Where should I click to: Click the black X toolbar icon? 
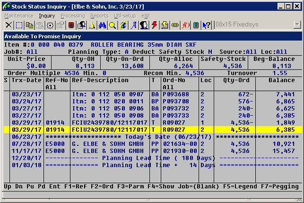click(9, 25)
